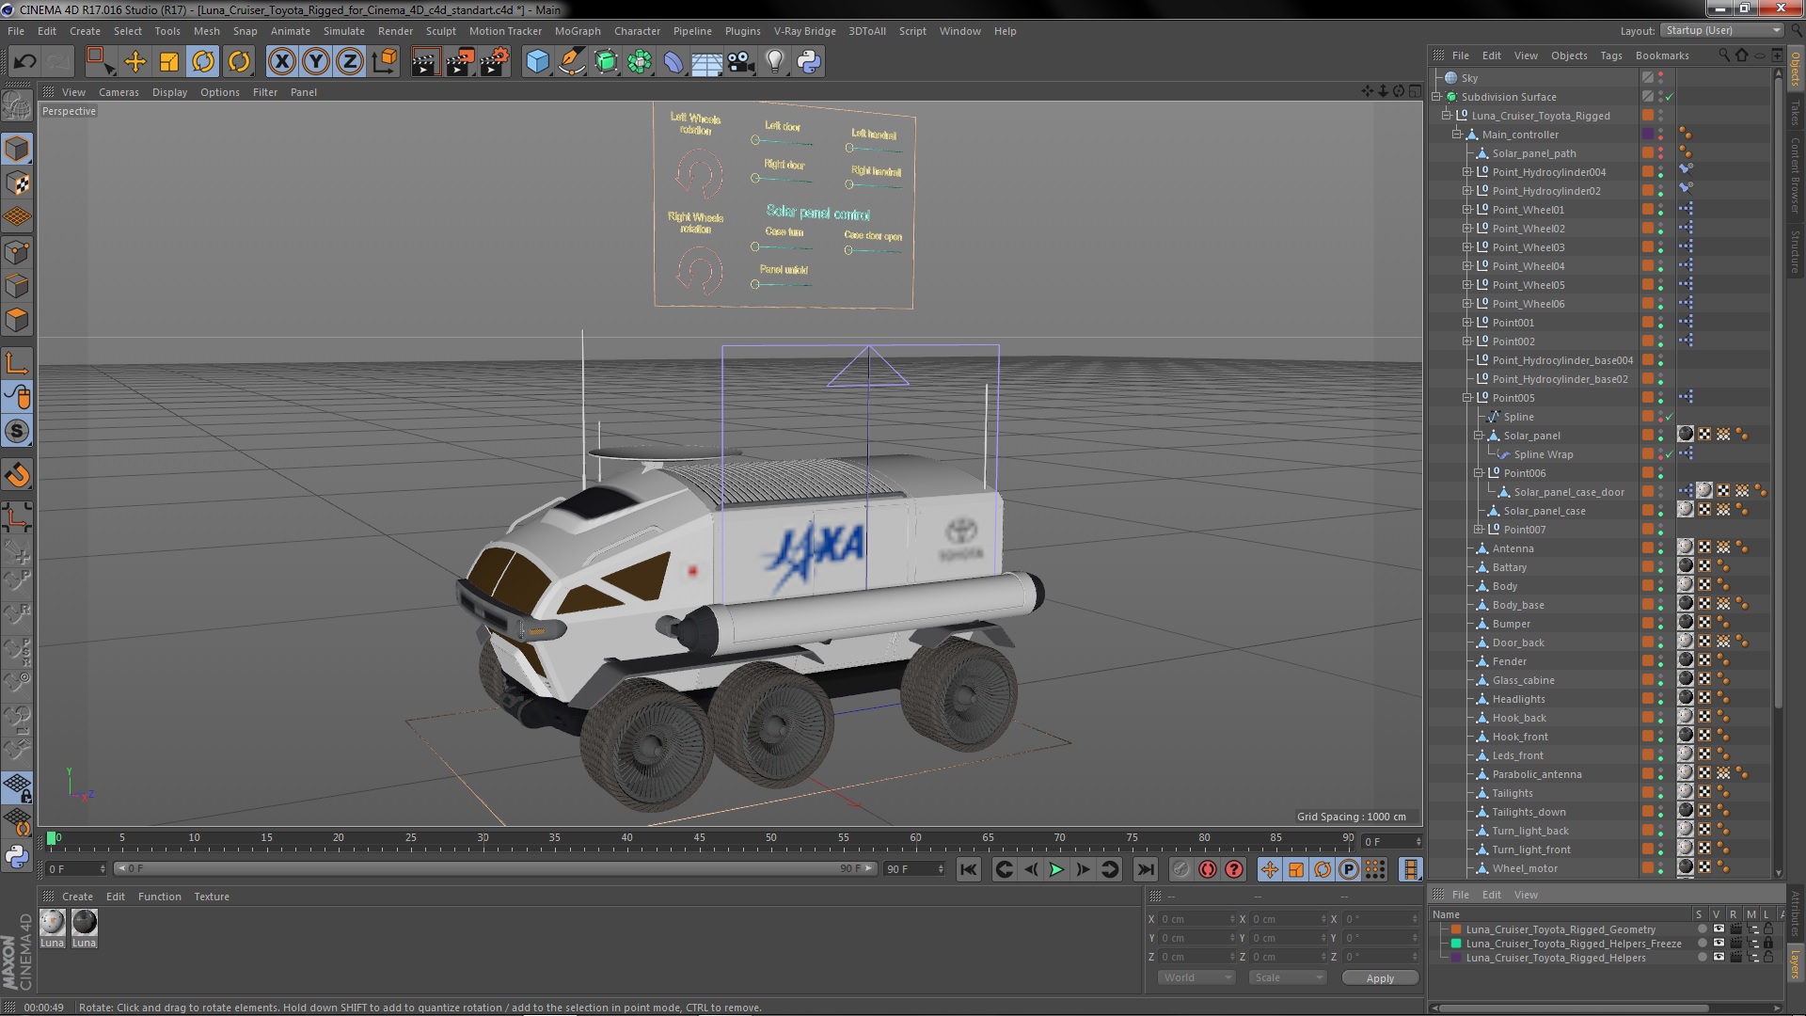This screenshot has width=1806, height=1016.
Task: Open the viewport Display menu
Action: [x=169, y=92]
